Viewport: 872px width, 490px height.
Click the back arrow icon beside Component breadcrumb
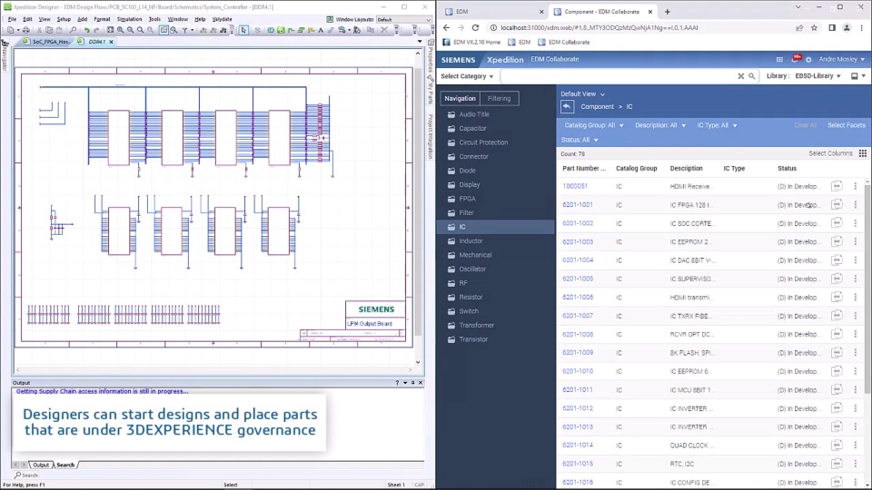coord(567,107)
